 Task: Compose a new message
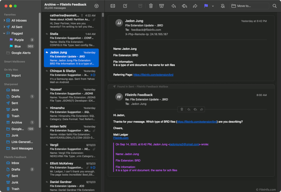[125, 6]
